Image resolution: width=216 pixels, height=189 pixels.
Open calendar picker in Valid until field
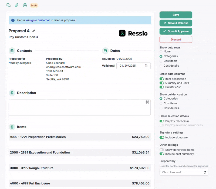tap(146, 66)
